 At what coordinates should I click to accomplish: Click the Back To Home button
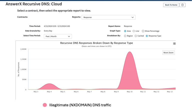click(x=171, y=5)
